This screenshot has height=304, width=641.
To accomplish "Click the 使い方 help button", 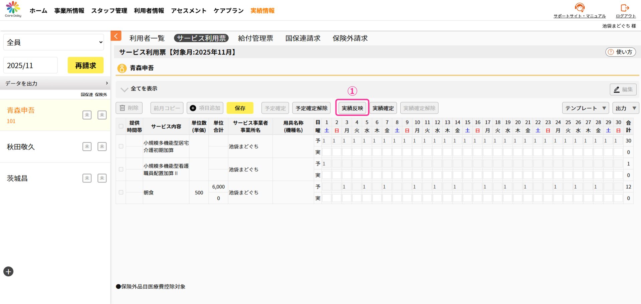I will pyautogui.click(x=620, y=52).
